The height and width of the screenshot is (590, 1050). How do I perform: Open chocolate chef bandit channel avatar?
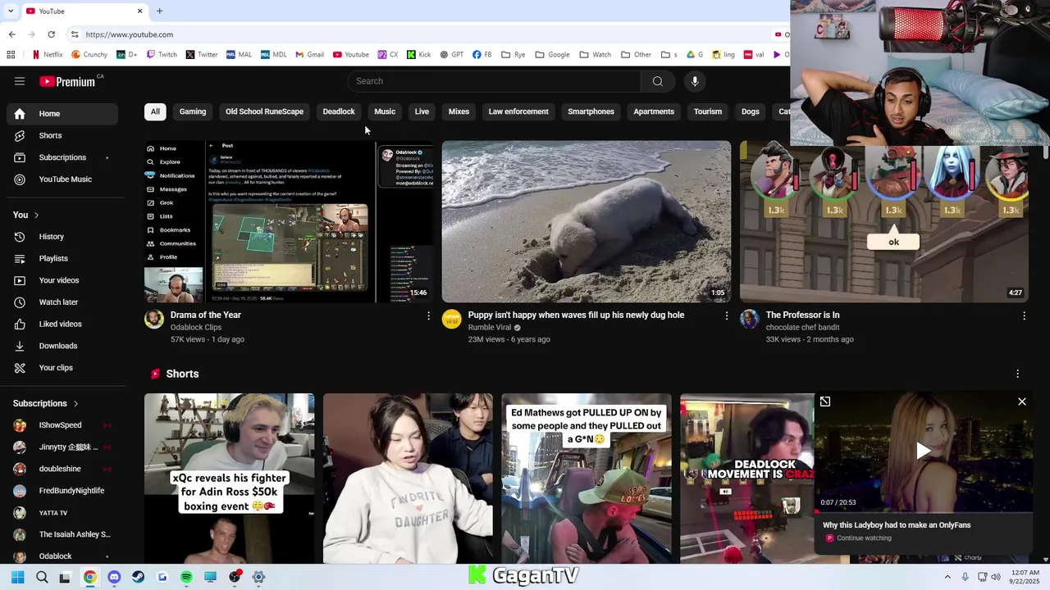tap(750, 319)
